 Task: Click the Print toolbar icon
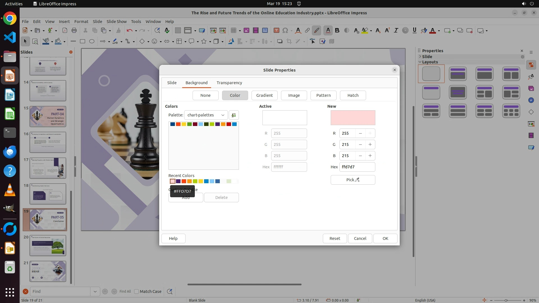(74, 31)
